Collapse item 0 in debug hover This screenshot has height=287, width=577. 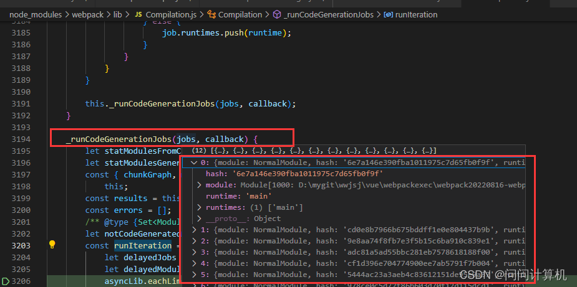[193, 162]
